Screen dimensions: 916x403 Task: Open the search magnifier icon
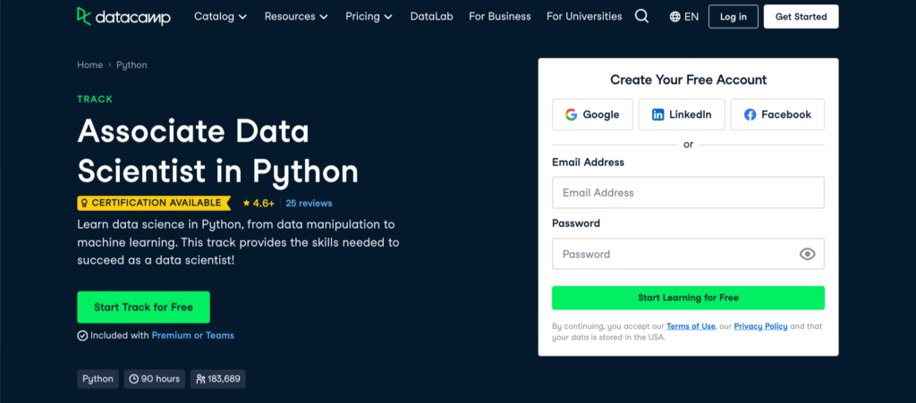pyautogui.click(x=641, y=16)
